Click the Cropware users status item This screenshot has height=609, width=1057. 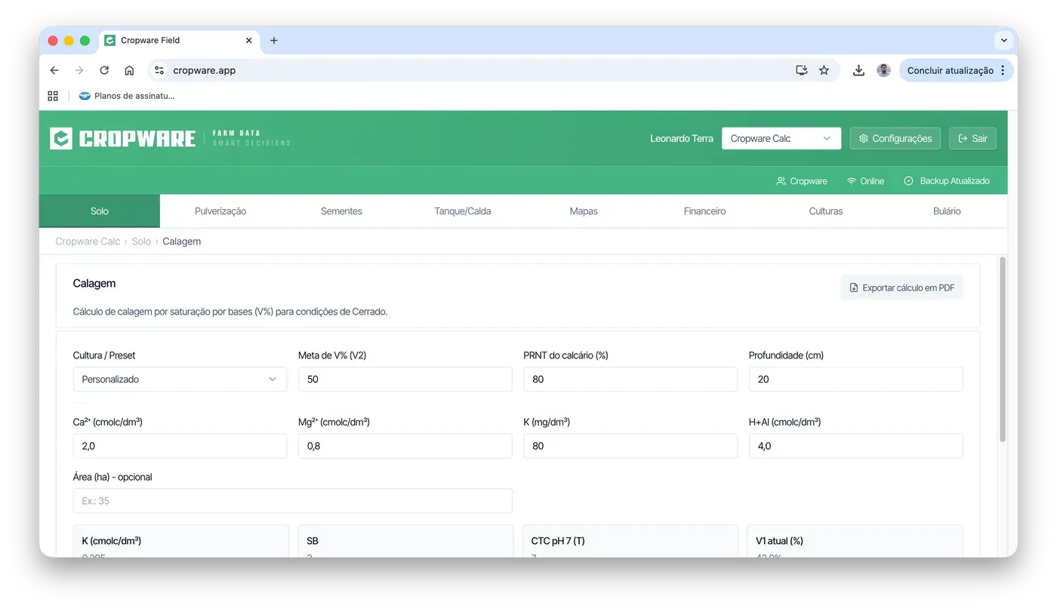click(x=802, y=181)
